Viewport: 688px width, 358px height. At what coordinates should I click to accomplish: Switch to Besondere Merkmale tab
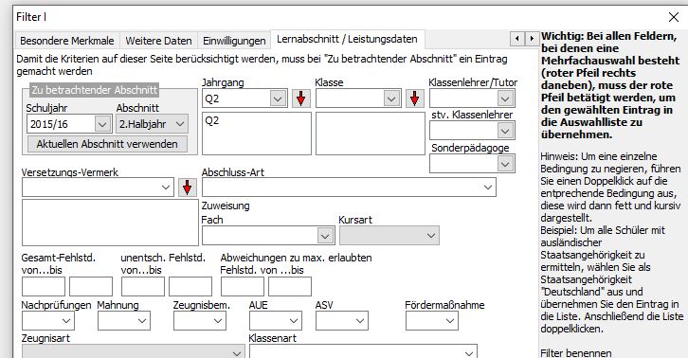coord(67,41)
